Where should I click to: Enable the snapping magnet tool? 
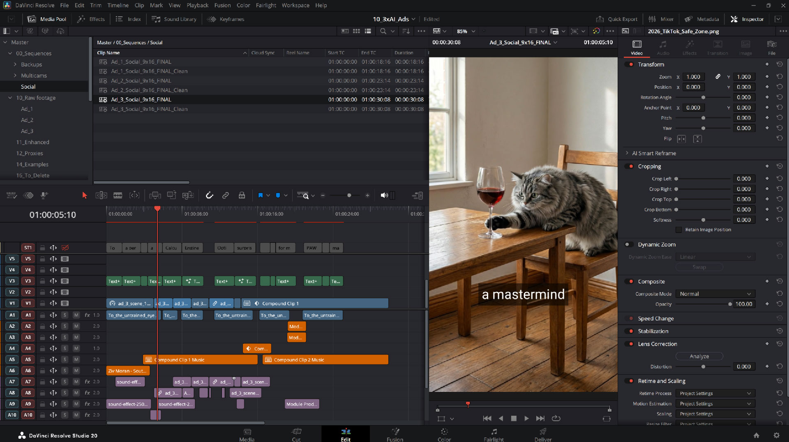(210, 195)
